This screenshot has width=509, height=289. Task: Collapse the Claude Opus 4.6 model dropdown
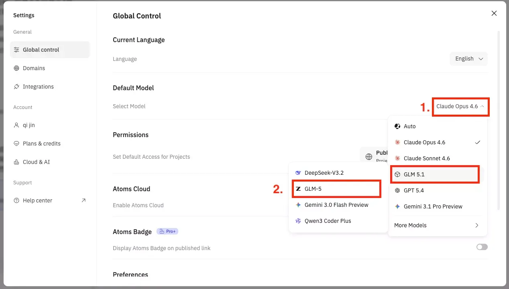[x=461, y=106]
